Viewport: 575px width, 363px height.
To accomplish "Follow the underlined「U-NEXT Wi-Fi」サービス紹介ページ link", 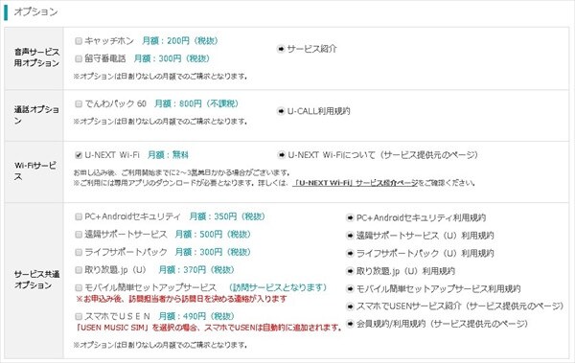I will click(356, 183).
